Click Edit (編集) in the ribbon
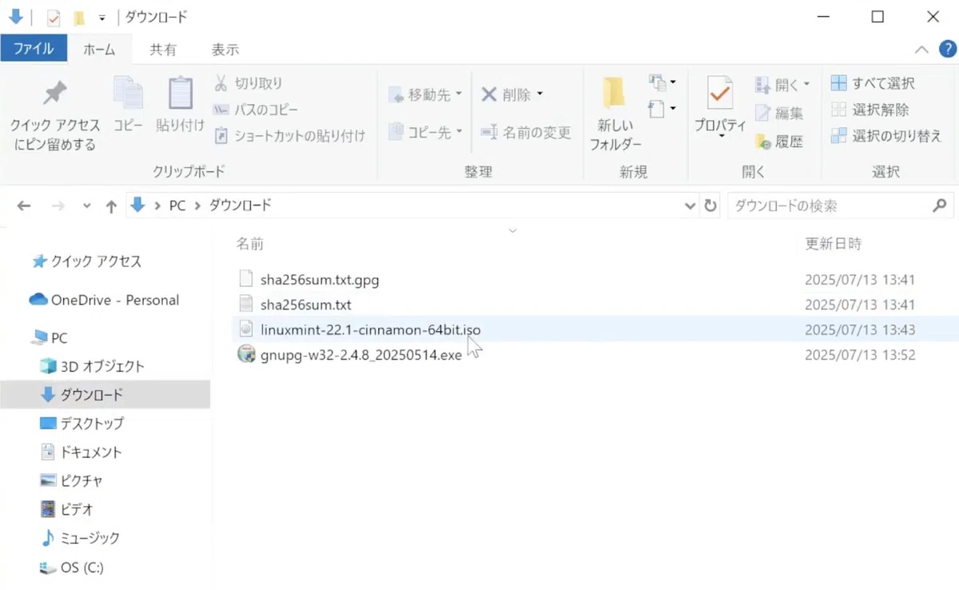The image size is (959, 590). point(779,113)
